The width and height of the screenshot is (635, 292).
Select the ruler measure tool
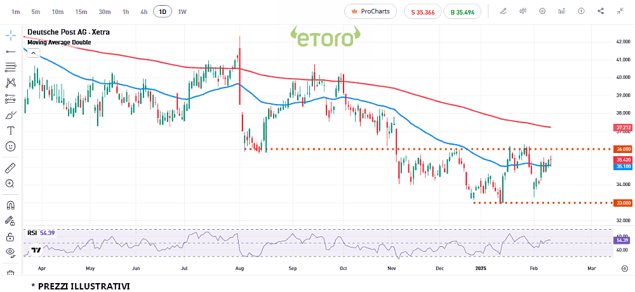pos(10,168)
